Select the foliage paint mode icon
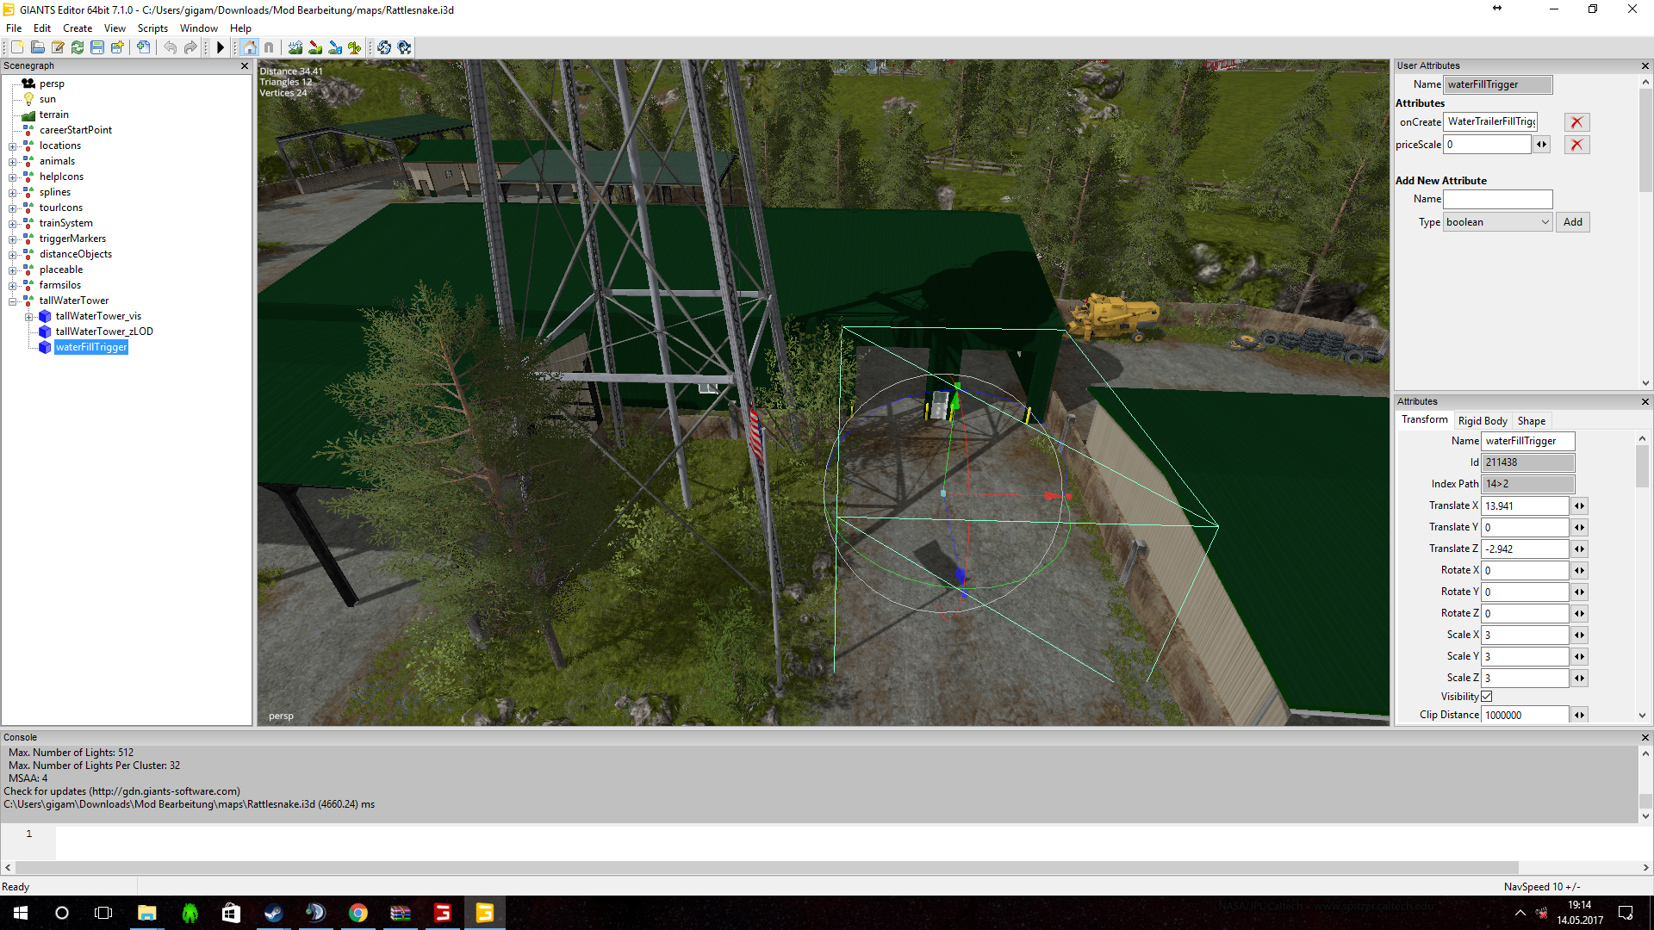This screenshot has width=1654, height=930. coord(354,48)
